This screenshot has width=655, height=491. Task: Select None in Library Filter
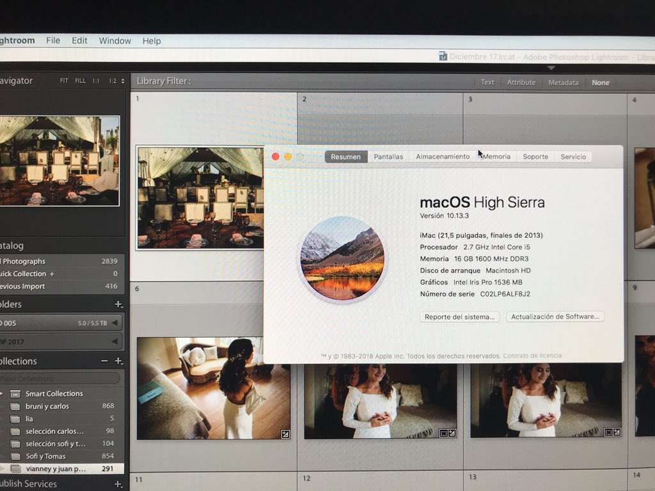click(600, 82)
